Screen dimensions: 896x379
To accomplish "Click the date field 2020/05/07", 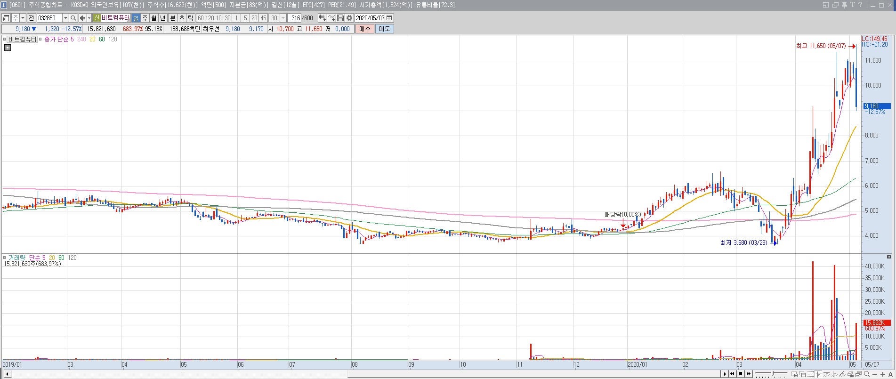I will [x=371, y=18].
